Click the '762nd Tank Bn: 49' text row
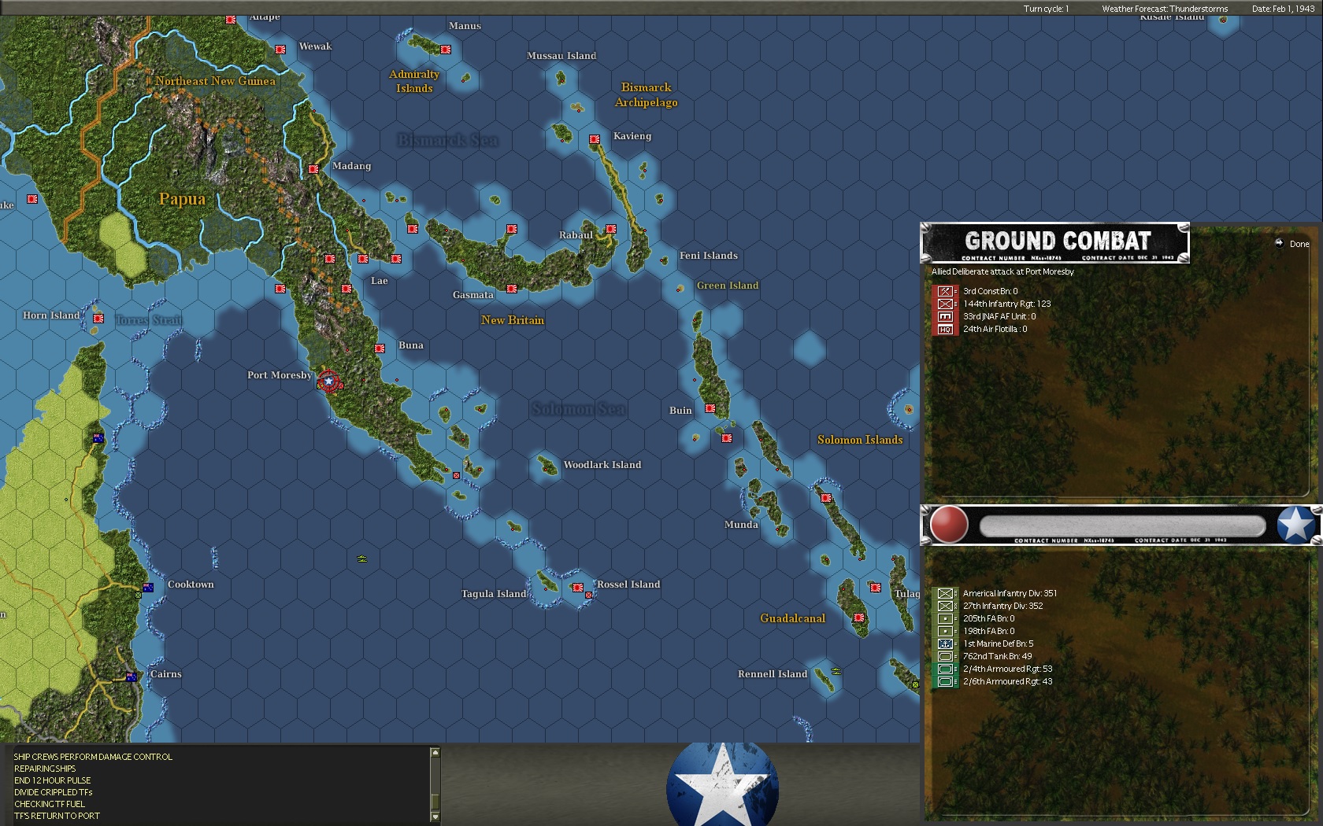The image size is (1323, 826). 997,656
